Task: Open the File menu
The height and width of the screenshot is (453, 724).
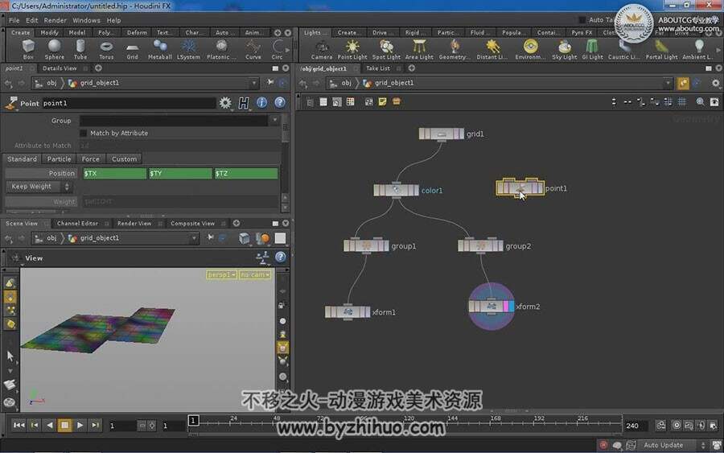Action: 14,20
